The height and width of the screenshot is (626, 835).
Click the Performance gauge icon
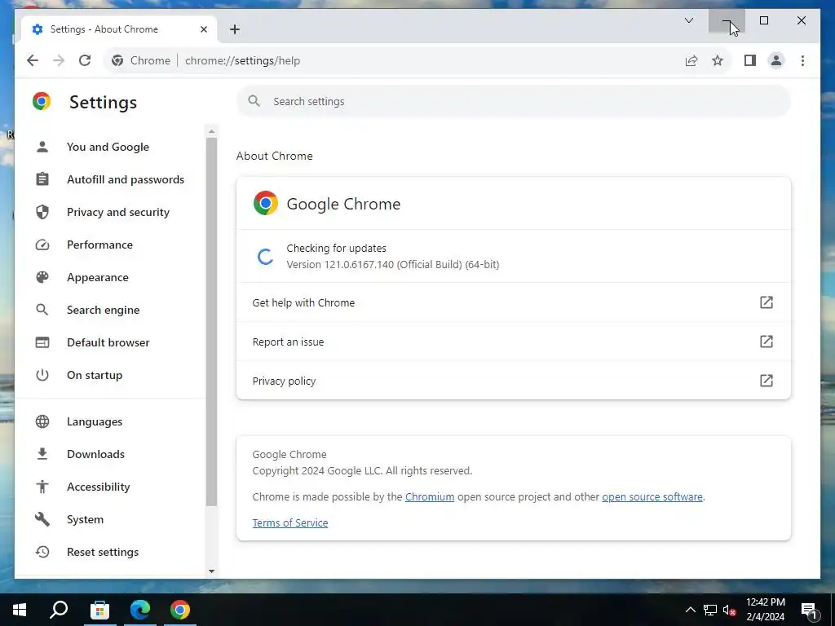point(42,245)
